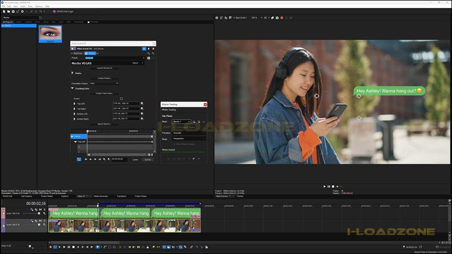This screenshot has height=254, width=452.
Task: Expand the Top Left parameter
Action: point(75,103)
